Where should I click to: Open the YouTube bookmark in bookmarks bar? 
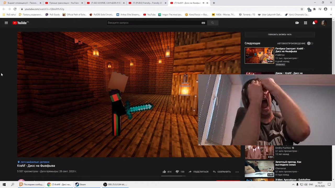click(149, 15)
